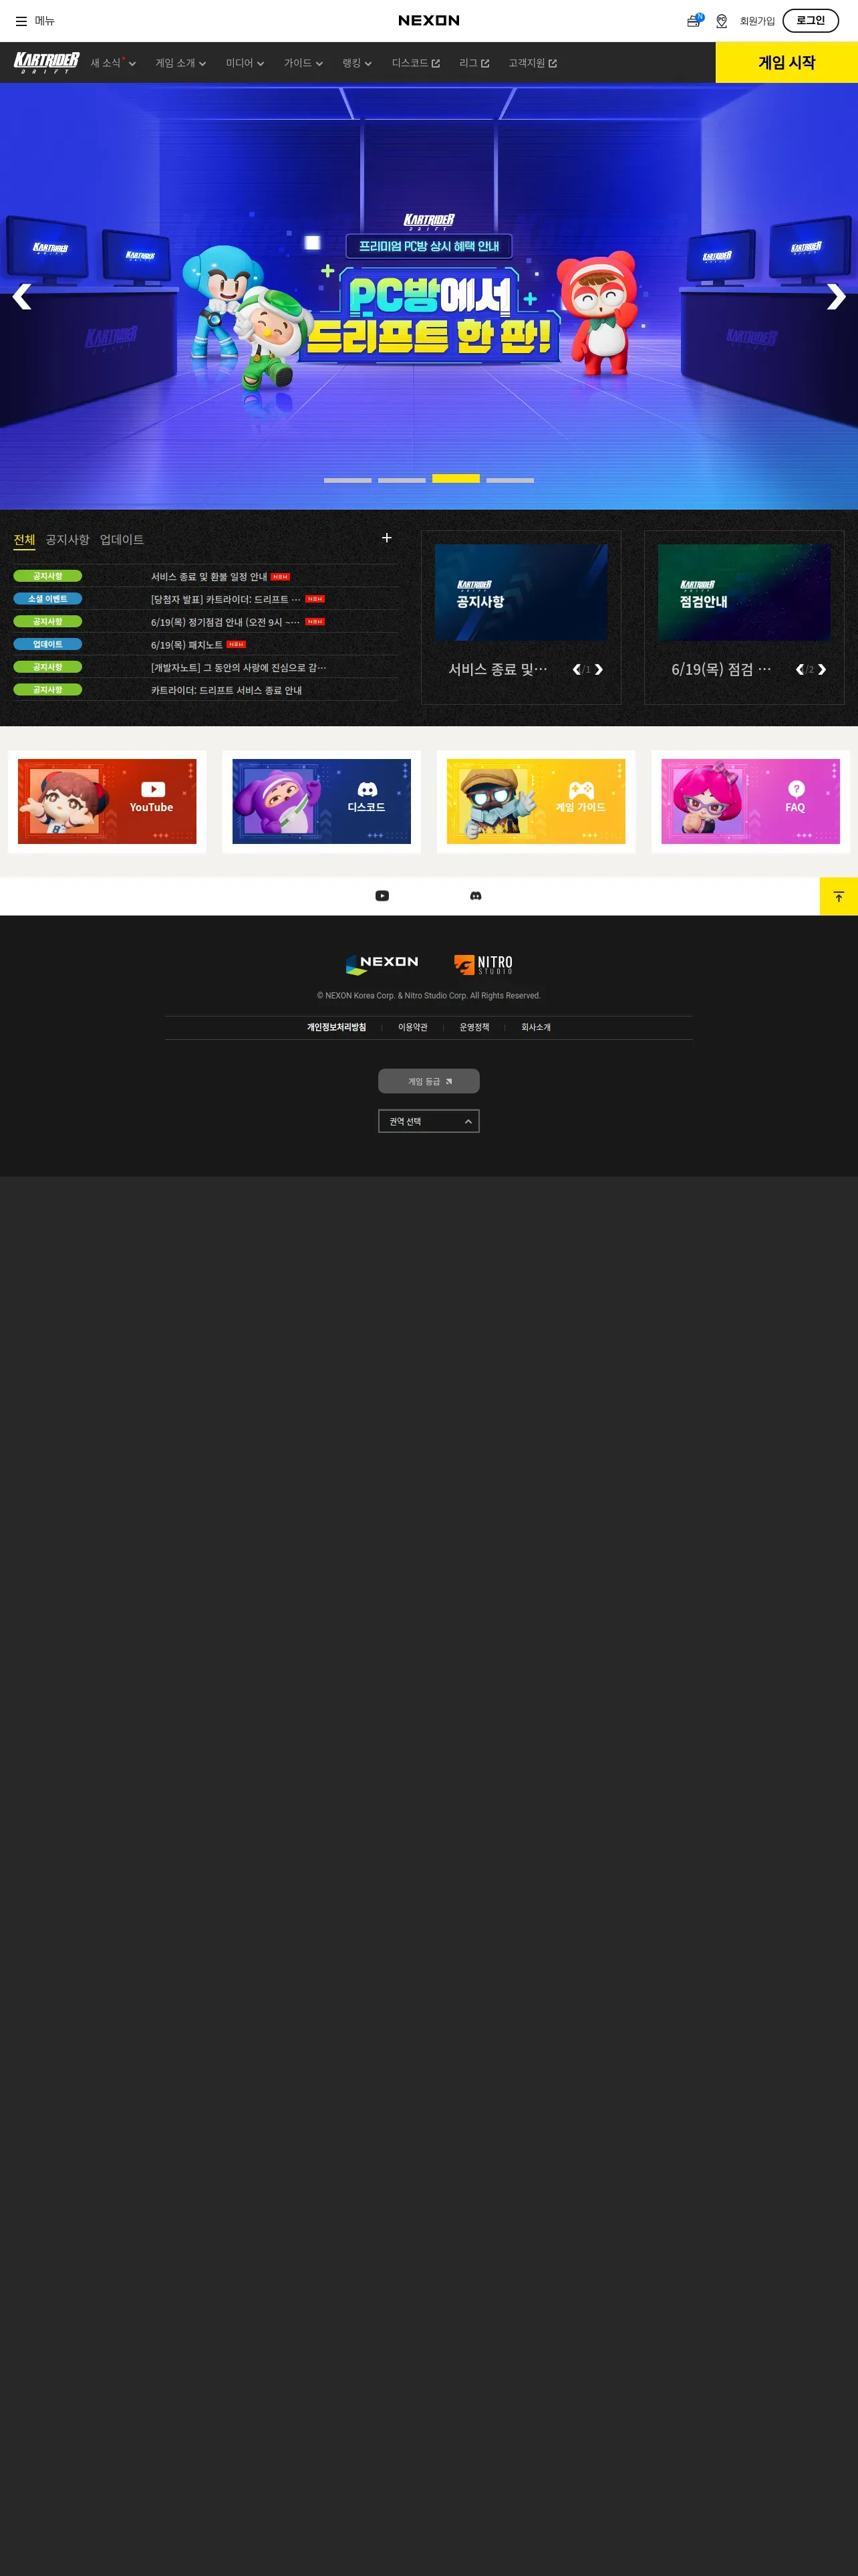Open 6/19(목) 정기점검 안내 notice

[226, 622]
